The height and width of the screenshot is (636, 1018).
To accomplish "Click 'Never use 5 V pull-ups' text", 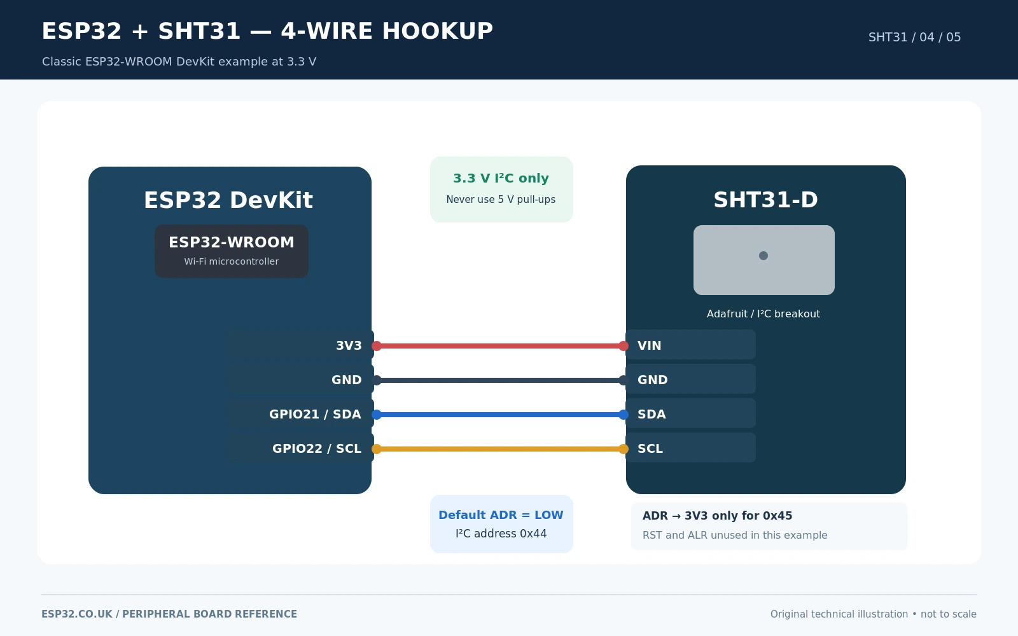I will (501, 200).
